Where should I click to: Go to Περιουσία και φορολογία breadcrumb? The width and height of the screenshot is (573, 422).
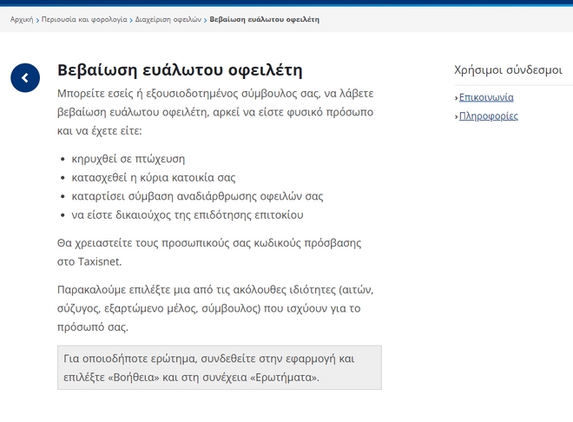pos(84,18)
